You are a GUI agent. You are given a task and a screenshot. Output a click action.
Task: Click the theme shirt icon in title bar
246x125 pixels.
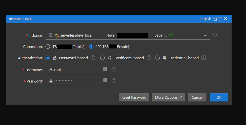(215, 19)
